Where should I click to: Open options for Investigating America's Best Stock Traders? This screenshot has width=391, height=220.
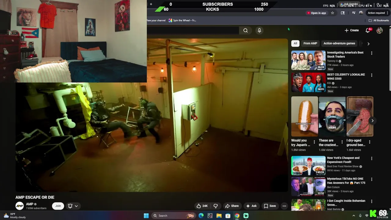click(x=371, y=53)
